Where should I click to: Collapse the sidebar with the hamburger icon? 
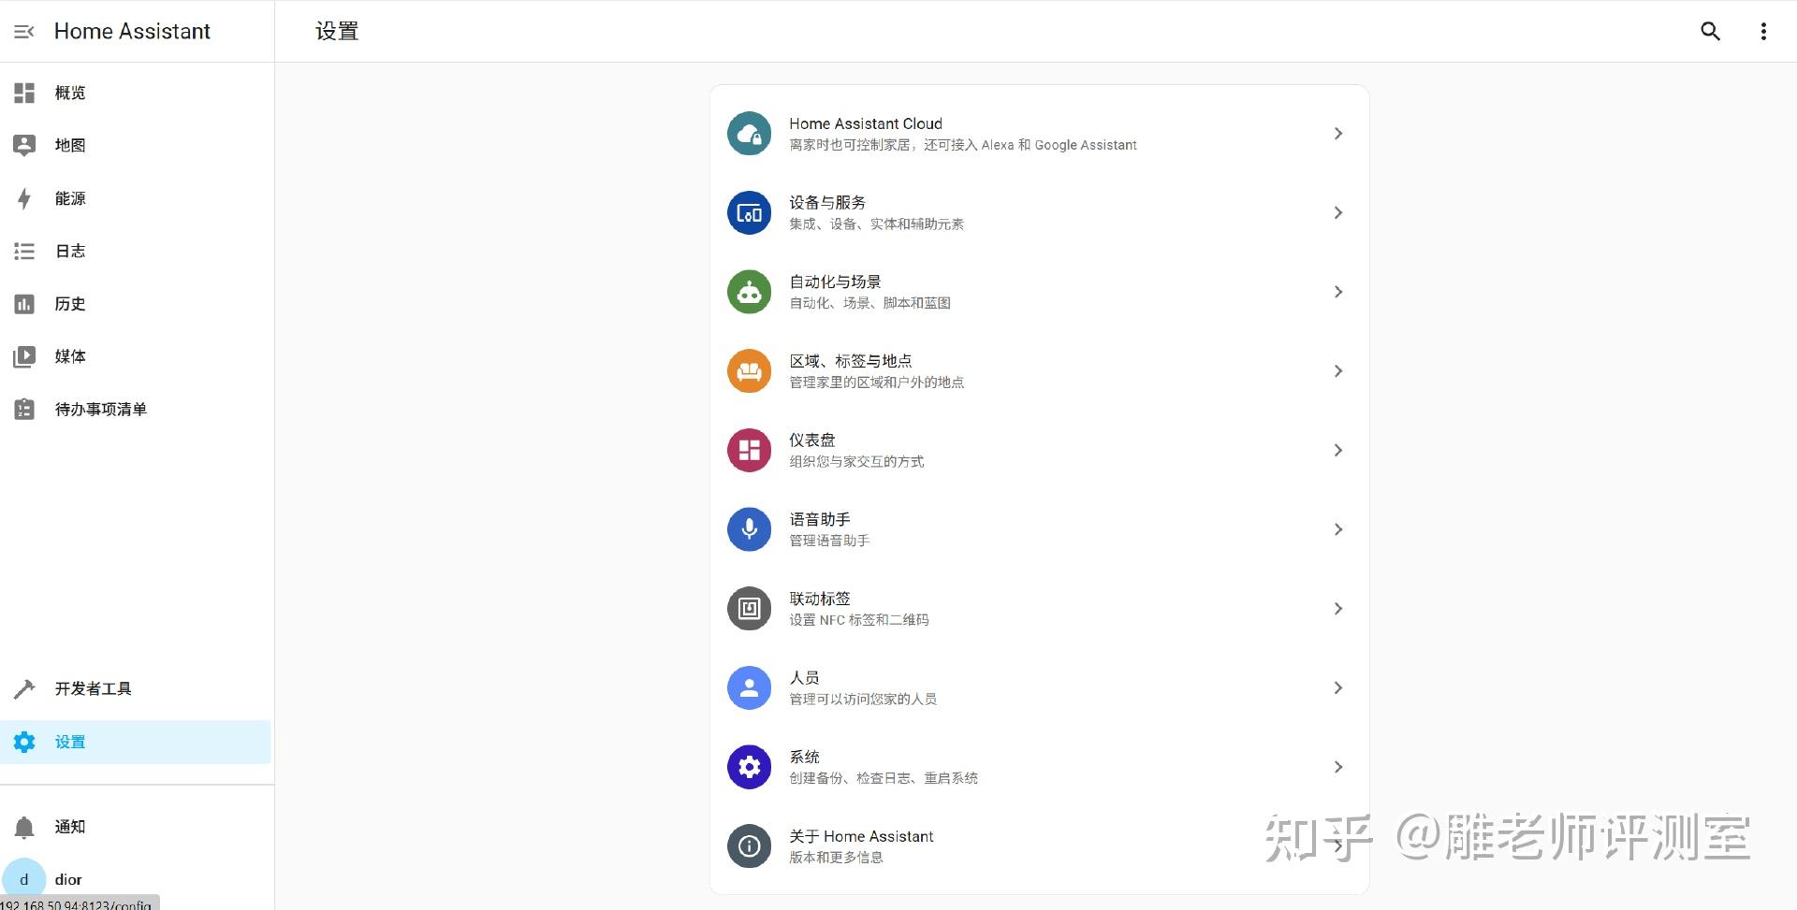tap(24, 32)
